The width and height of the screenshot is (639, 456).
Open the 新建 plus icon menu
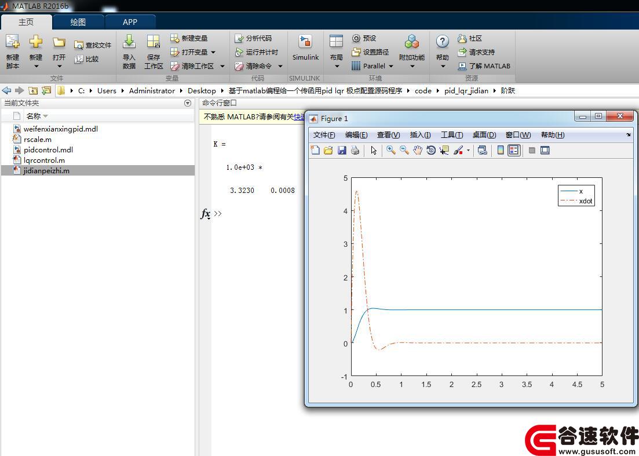pos(36,52)
